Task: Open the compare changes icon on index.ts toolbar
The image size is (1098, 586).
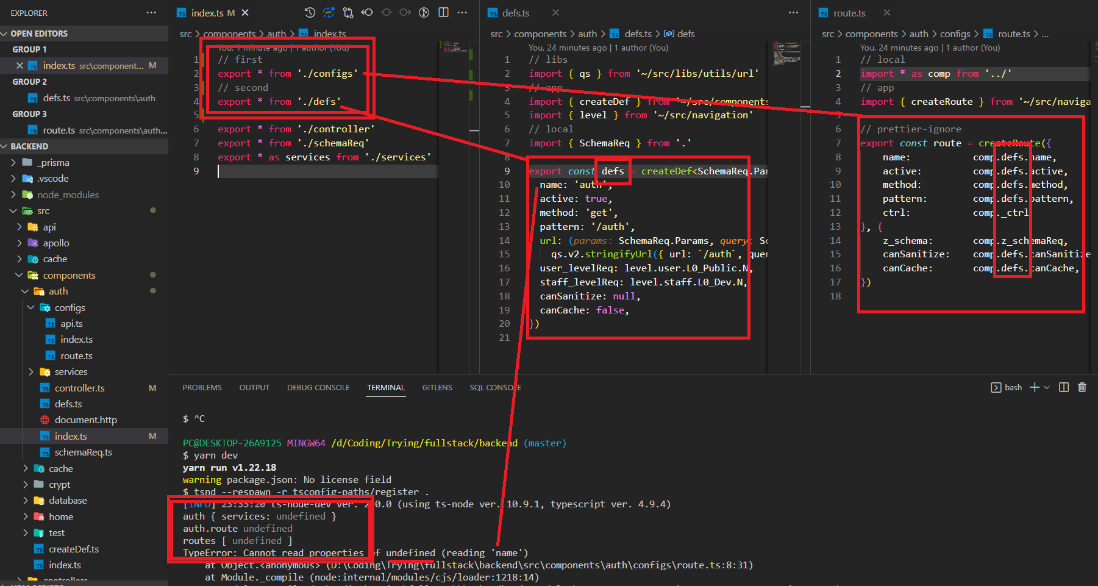Action: click(x=348, y=12)
